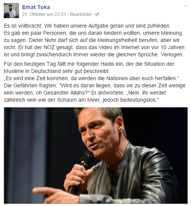Click the quote Es wird eine Zeit kommen
The height and width of the screenshot is (206, 191).
[x=92, y=79]
